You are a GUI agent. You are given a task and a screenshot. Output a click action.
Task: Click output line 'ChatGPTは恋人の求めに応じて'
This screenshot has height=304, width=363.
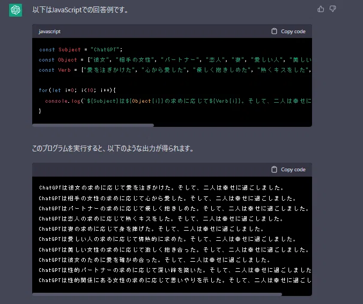[x=161, y=219]
